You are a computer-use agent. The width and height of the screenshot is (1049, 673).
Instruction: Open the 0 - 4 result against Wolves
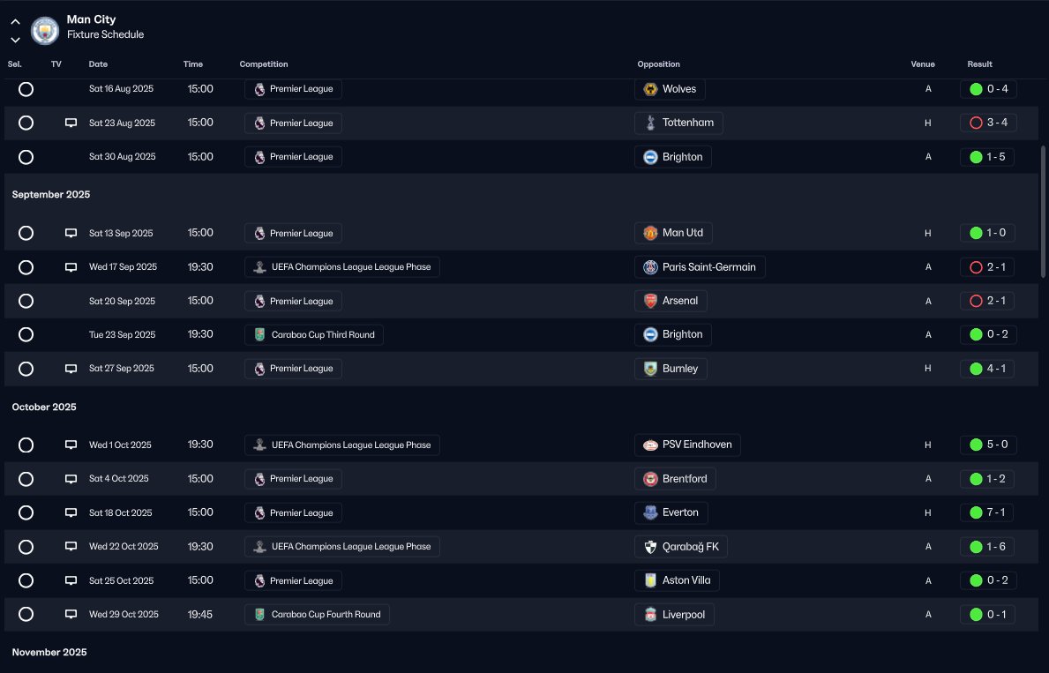(988, 89)
